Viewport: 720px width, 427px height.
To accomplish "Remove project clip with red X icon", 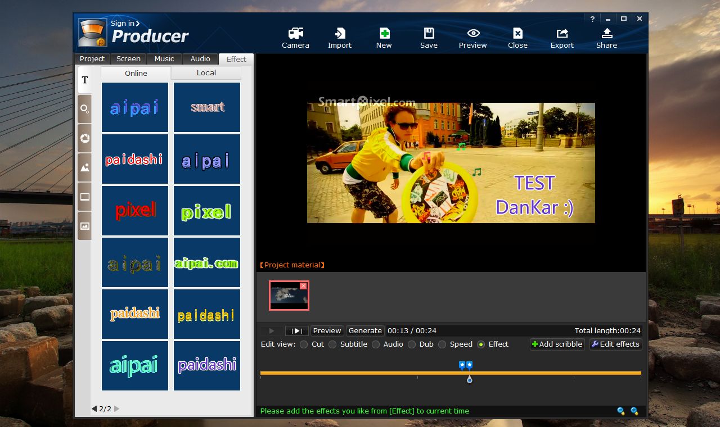I will [303, 286].
